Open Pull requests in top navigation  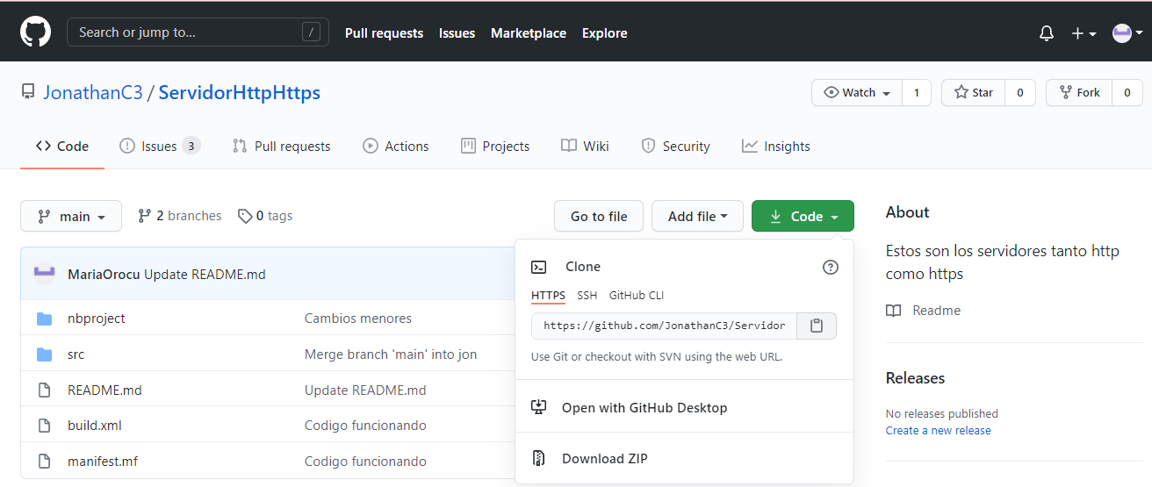[x=384, y=33]
